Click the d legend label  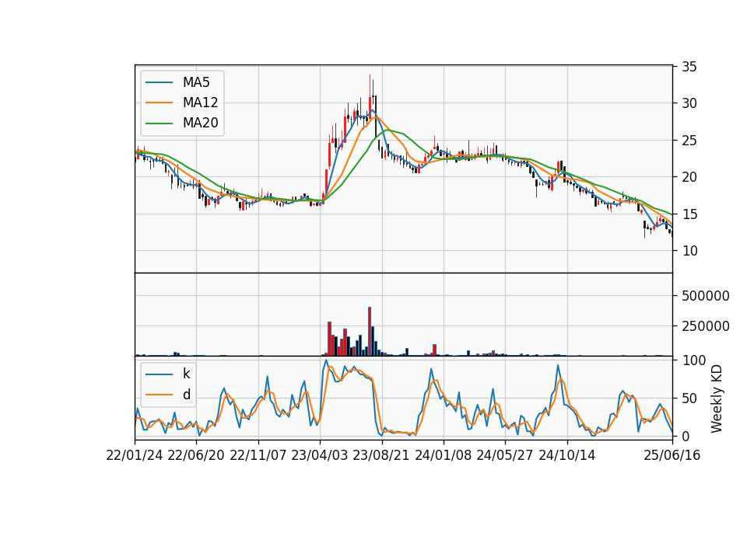pyautogui.click(x=187, y=395)
